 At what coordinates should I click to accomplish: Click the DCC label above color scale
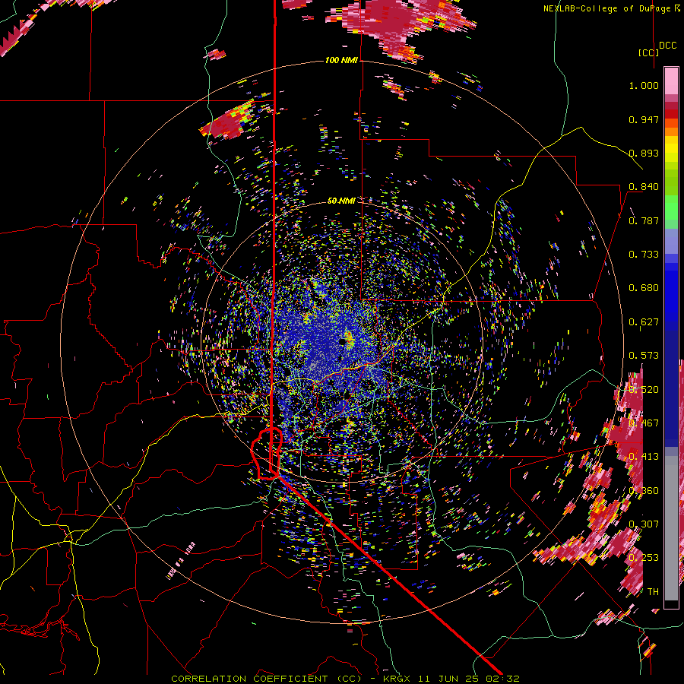(x=667, y=46)
